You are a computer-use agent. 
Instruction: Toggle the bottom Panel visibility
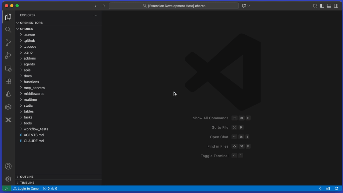329,6
